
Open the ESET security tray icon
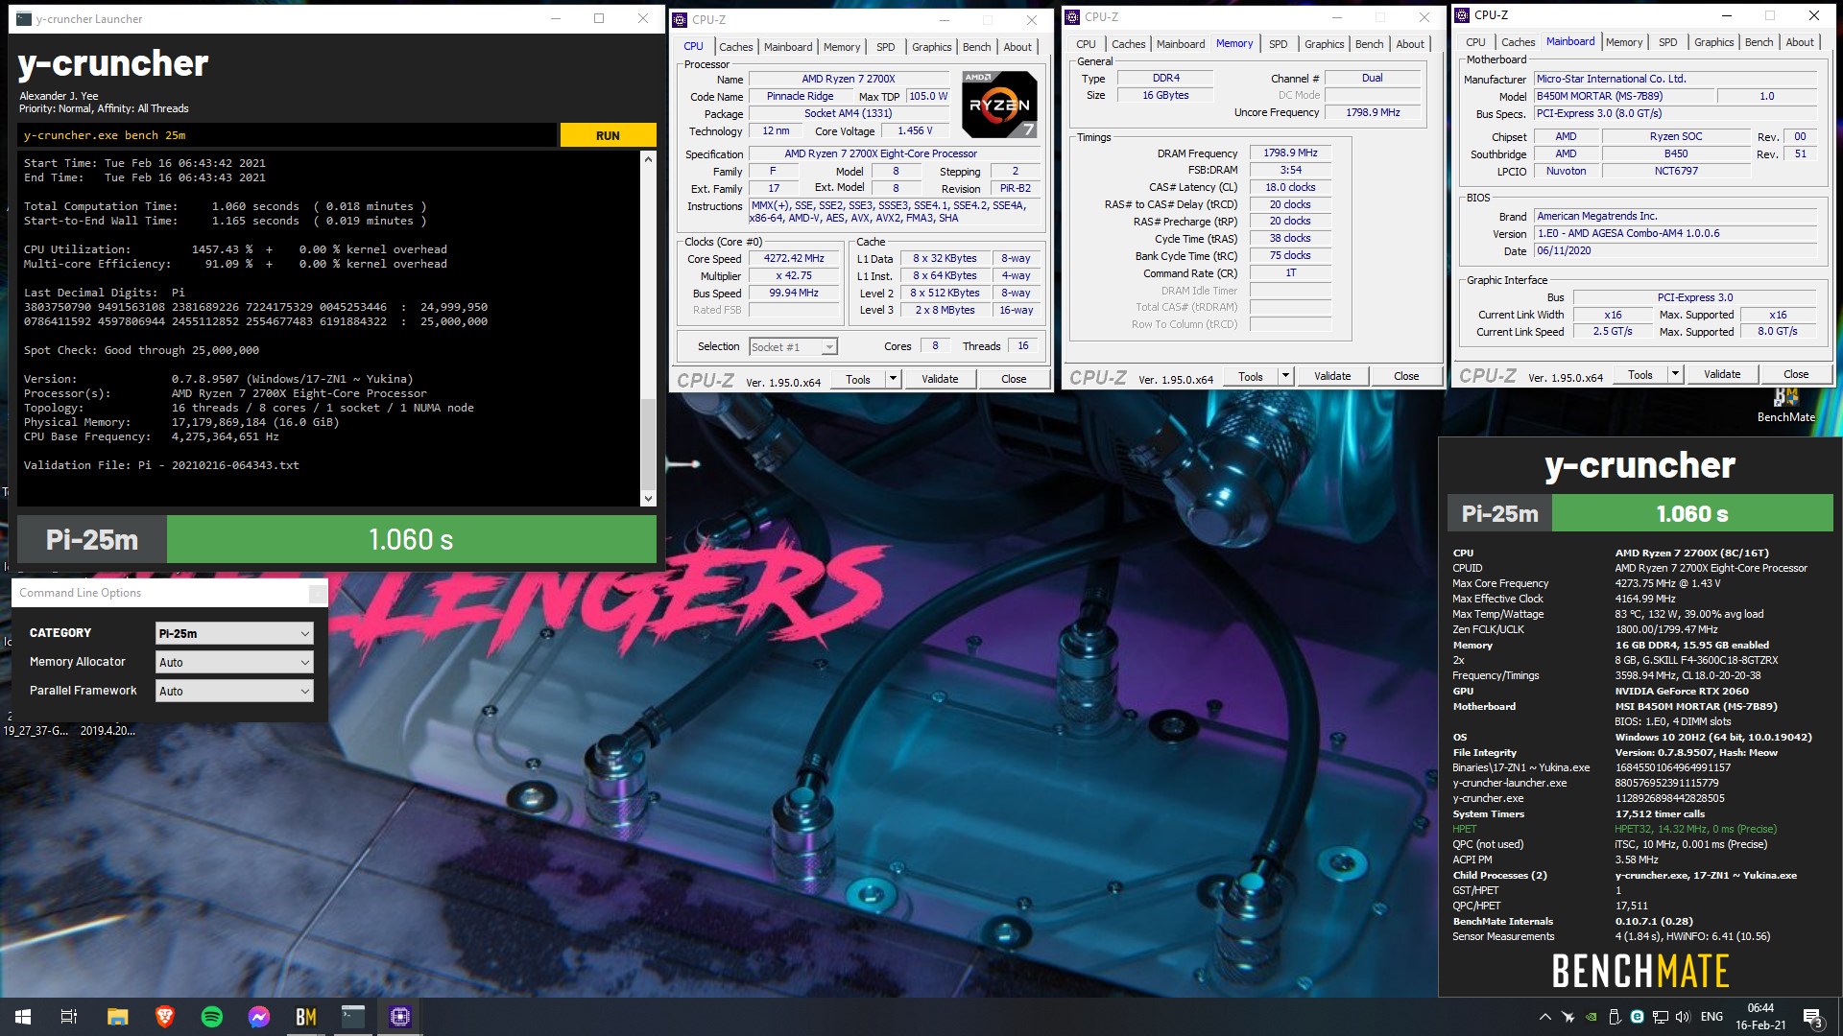[x=1638, y=1017]
